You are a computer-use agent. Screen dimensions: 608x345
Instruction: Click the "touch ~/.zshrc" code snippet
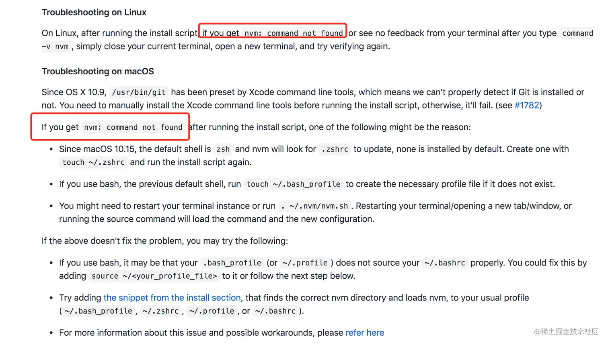pos(93,162)
